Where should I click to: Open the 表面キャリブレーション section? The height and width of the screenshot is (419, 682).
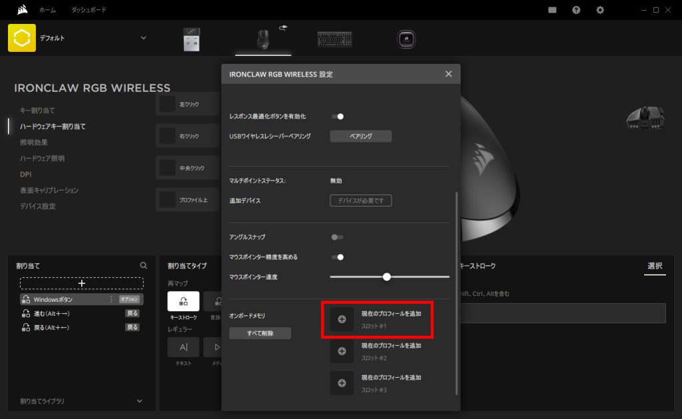tap(49, 190)
